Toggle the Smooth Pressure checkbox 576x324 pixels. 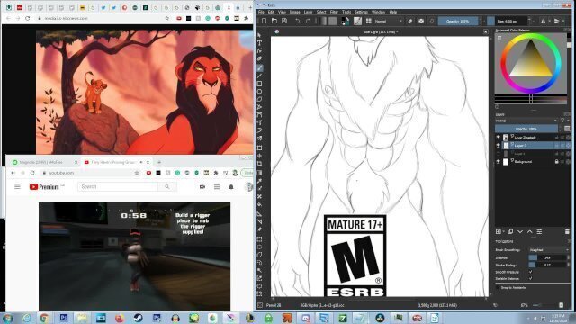pyautogui.click(x=530, y=272)
